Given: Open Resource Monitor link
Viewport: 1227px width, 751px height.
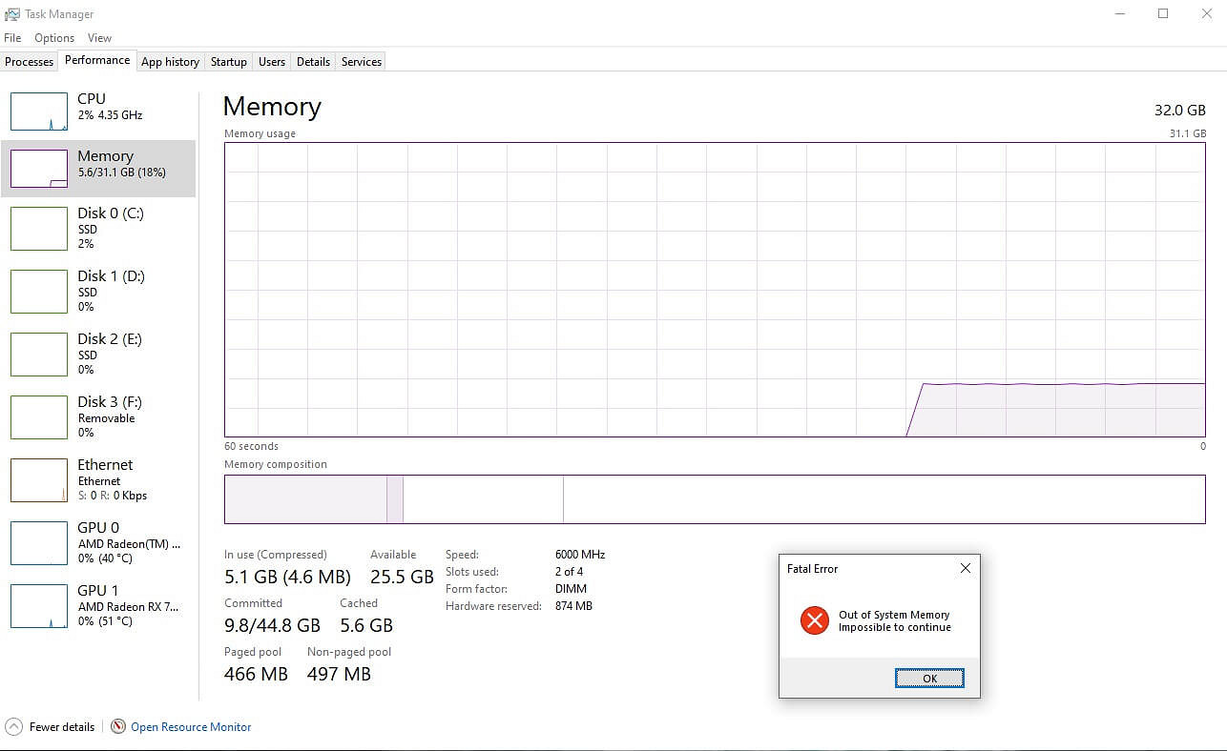Looking at the screenshot, I should pos(191,726).
